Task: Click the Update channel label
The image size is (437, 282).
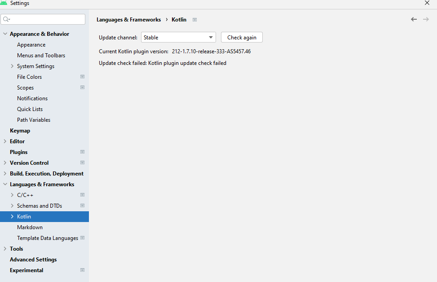Action: coord(118,38)
